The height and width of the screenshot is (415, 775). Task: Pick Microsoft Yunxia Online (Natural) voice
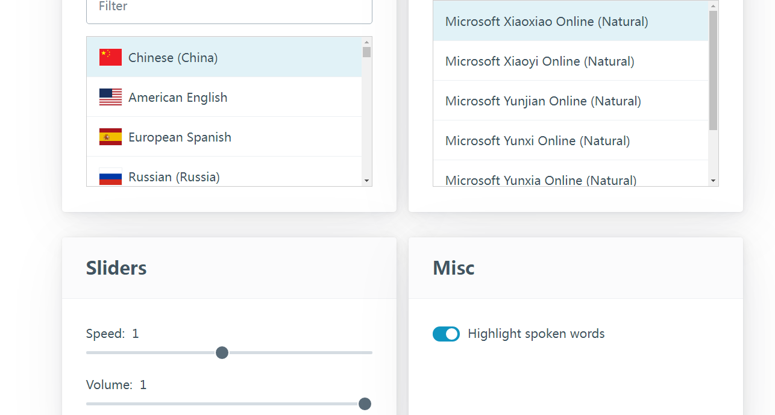(571, 175)
